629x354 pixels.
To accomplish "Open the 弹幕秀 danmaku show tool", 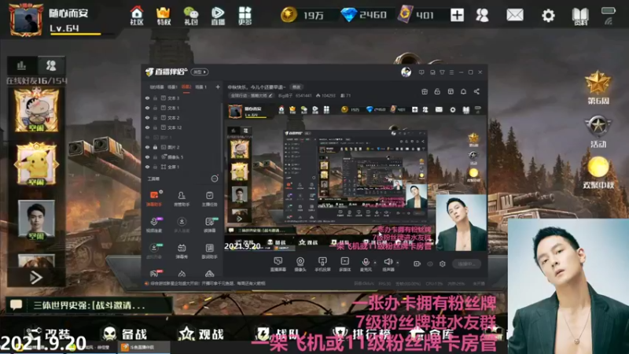I will [182, 251].
